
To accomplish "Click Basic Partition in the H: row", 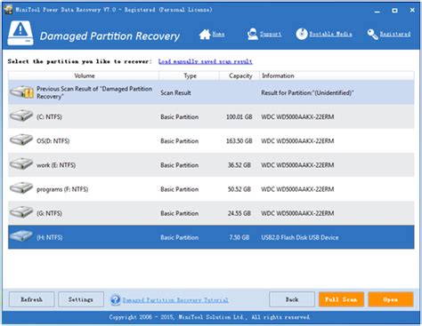I will coord(180,237).
